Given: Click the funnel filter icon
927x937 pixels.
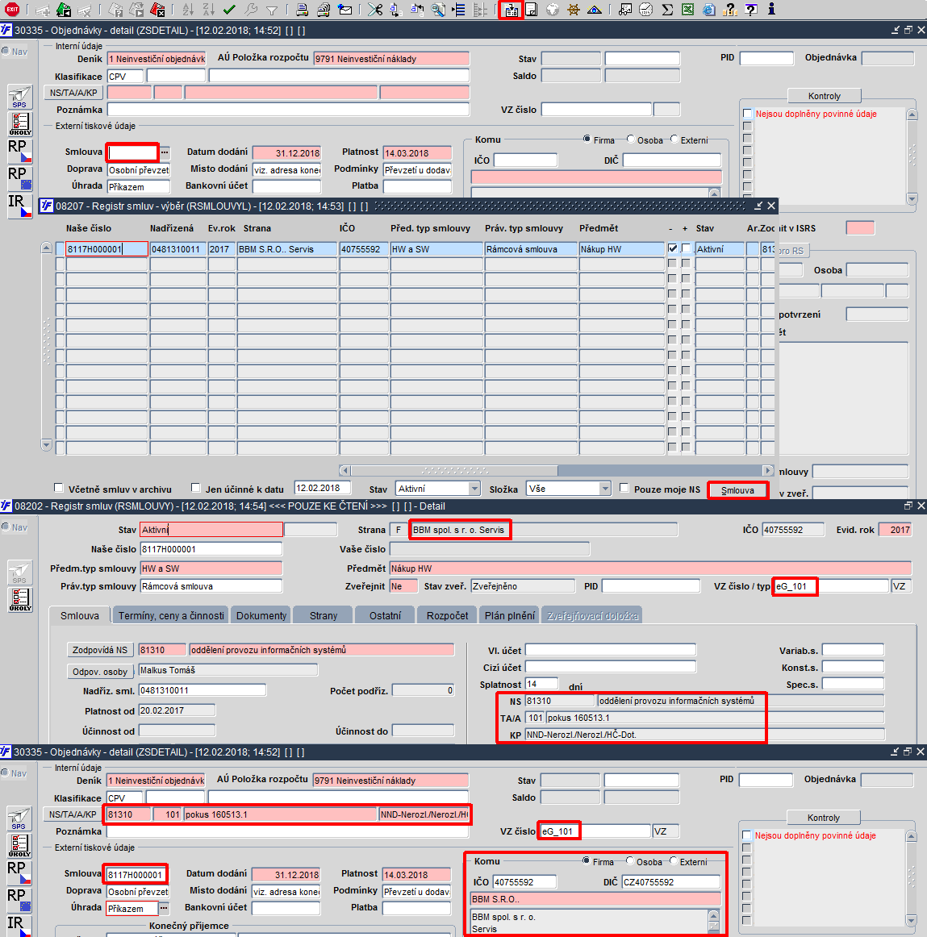Looking at the screenshot, I should tap(272, 10).
